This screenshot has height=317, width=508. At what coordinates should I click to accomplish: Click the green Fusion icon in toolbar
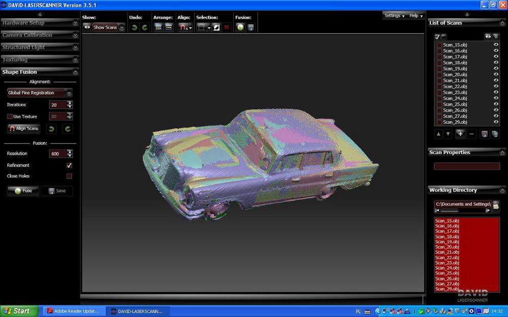(240, 27)
